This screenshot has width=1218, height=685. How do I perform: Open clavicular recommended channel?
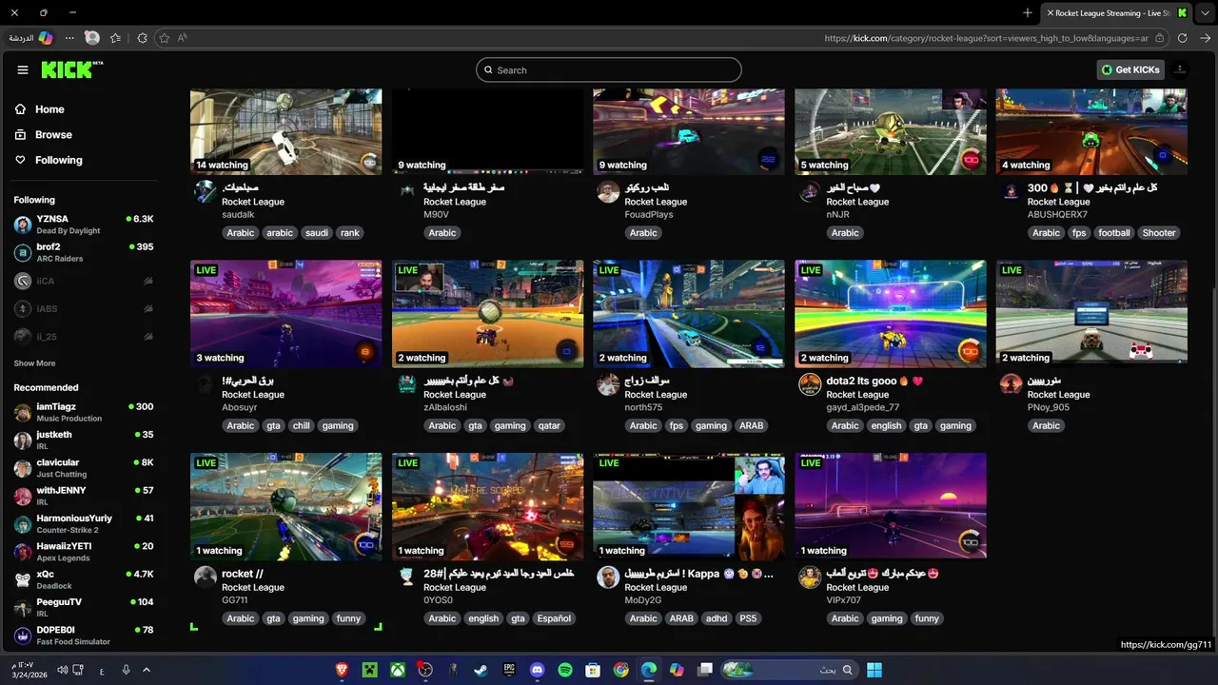click(x=84, y=468)
